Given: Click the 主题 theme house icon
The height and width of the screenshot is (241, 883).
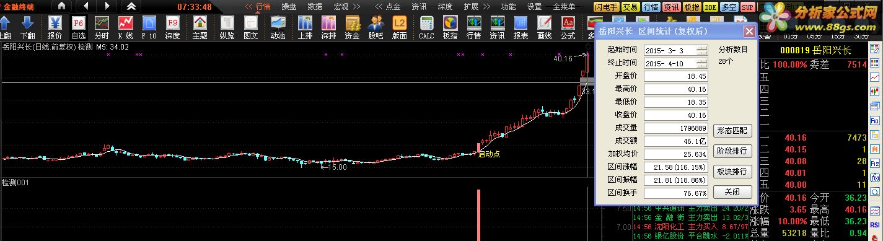Looking at the screenshot, I should point(200,27).
